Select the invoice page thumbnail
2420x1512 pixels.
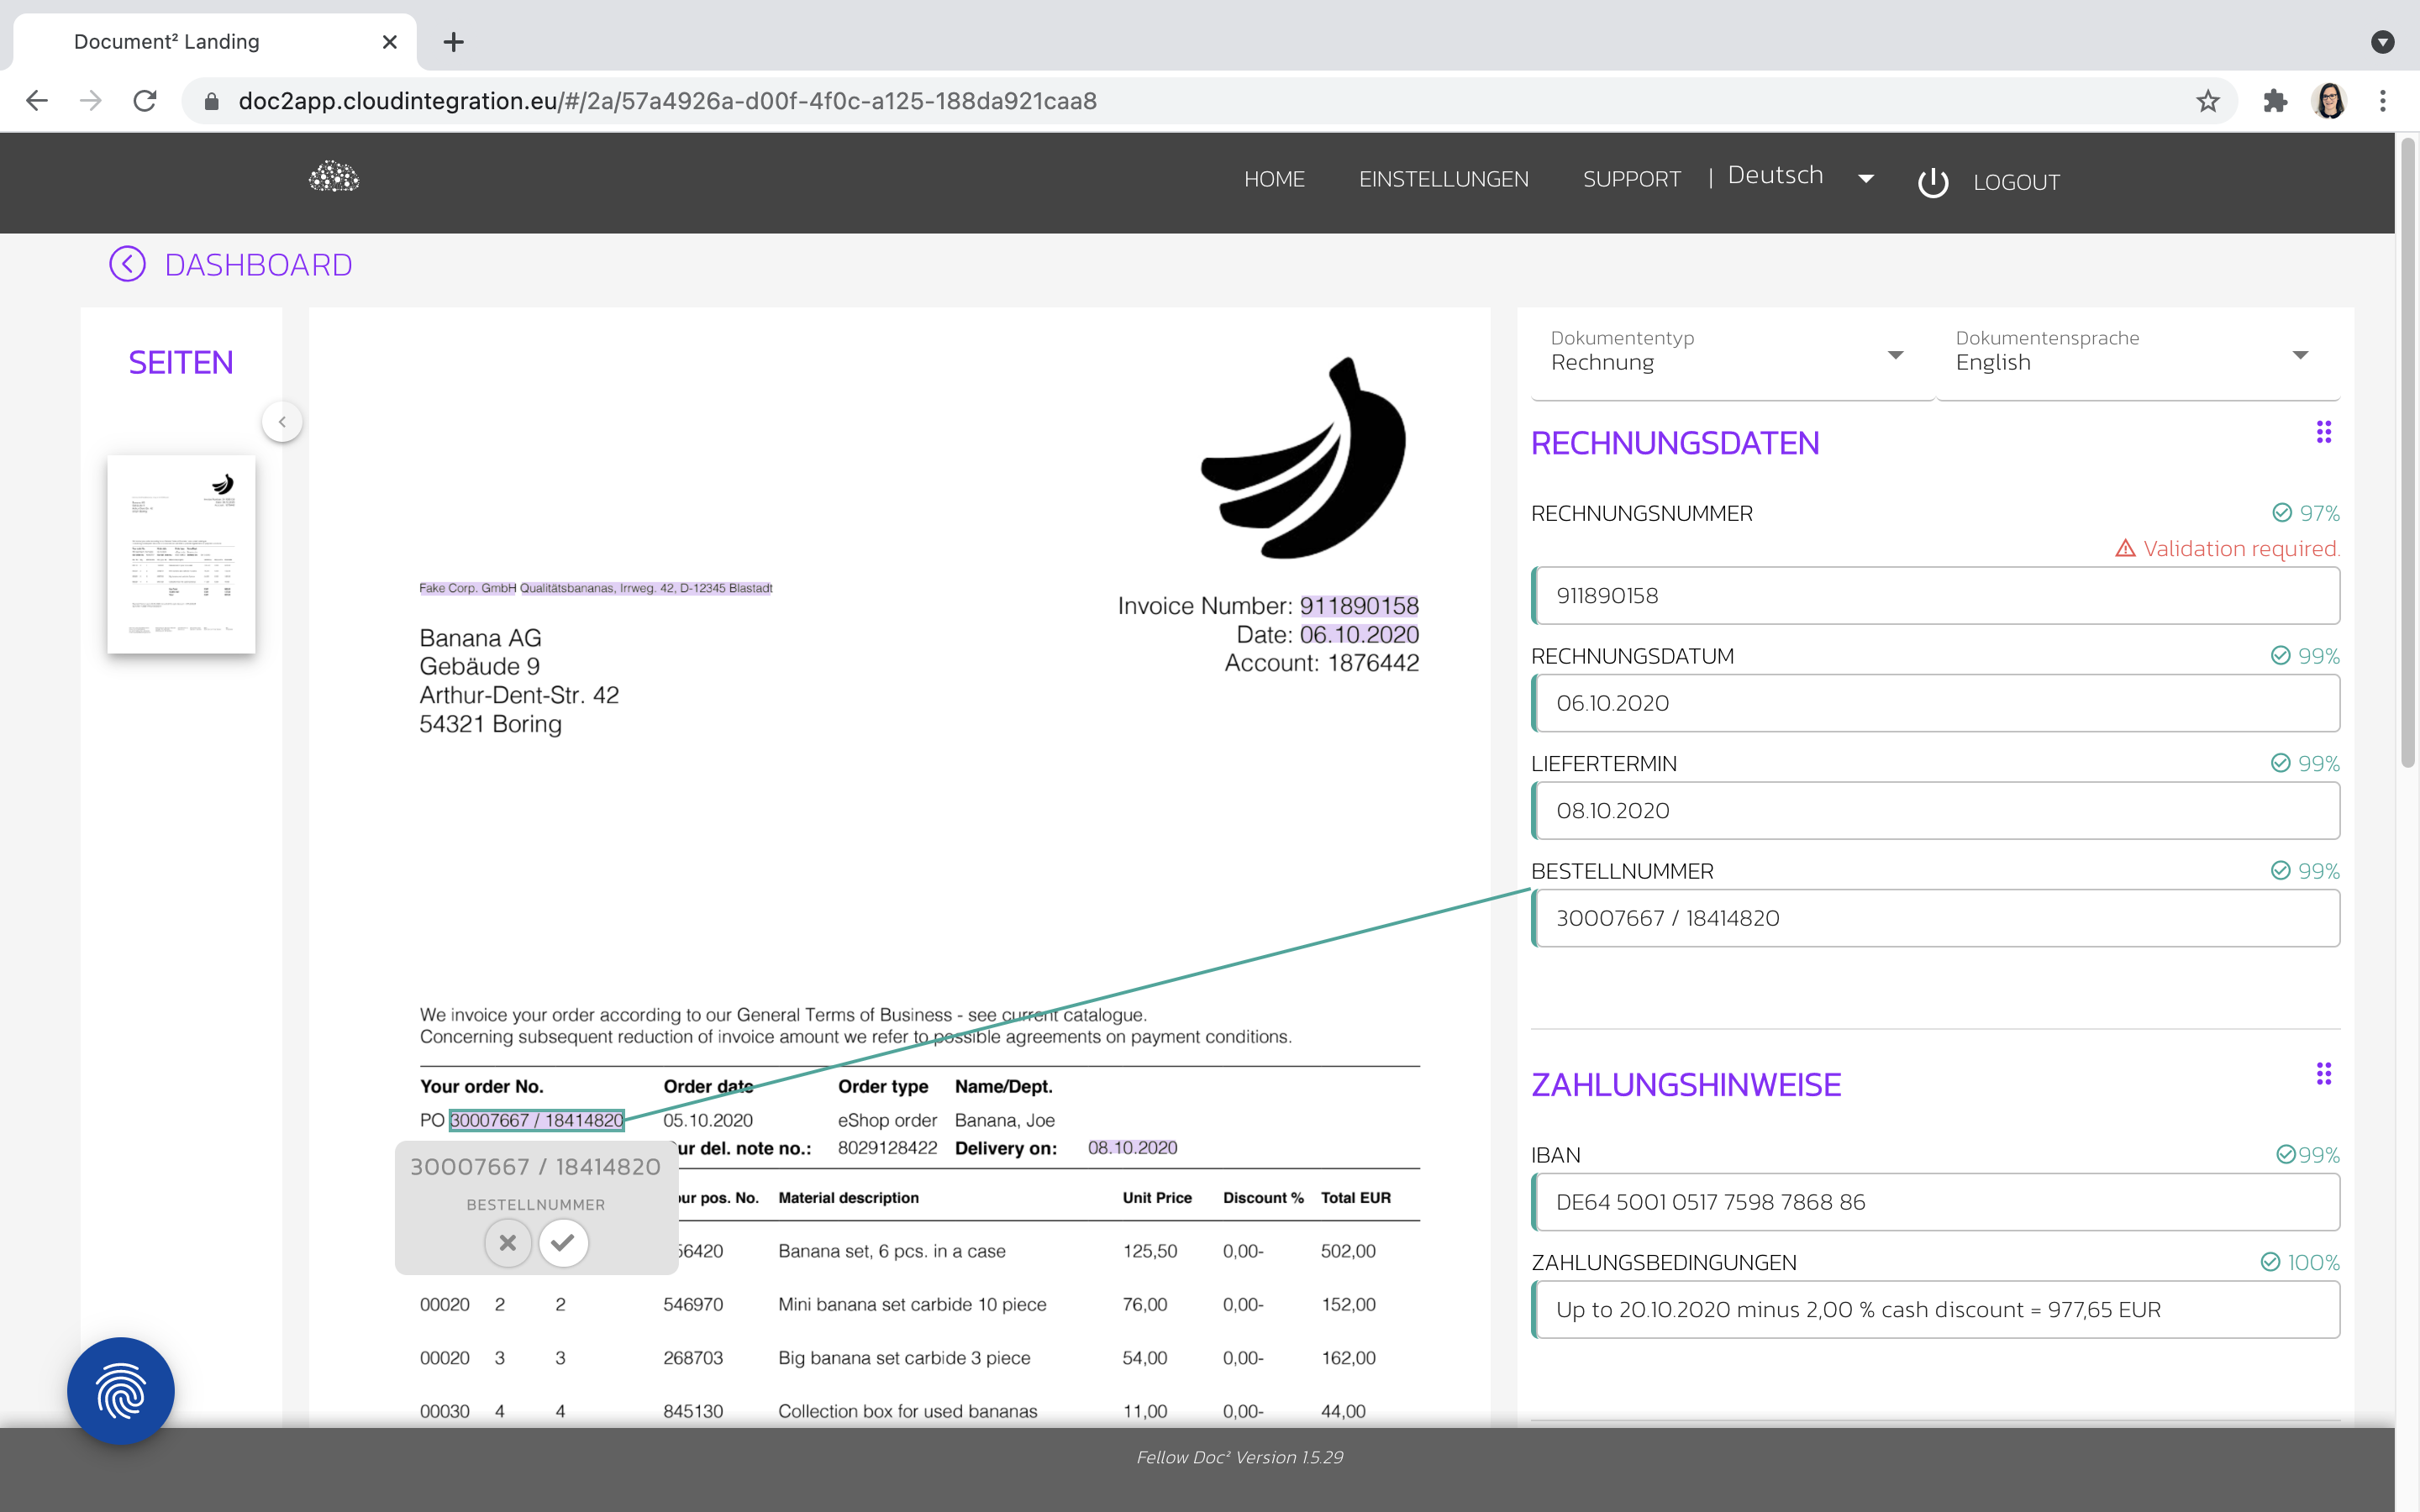(181, 554)
